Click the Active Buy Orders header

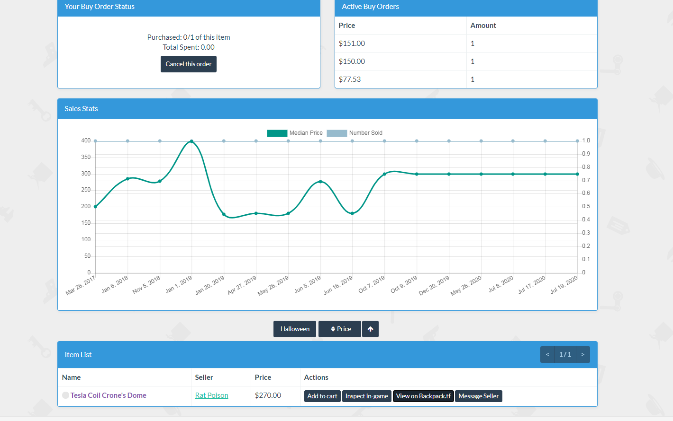(466, 8)
